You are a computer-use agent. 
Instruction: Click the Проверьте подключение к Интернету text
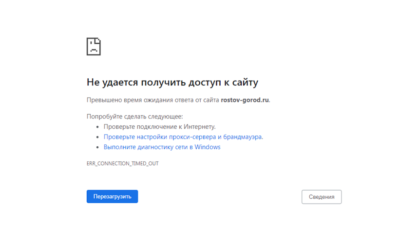click(159, 127)
